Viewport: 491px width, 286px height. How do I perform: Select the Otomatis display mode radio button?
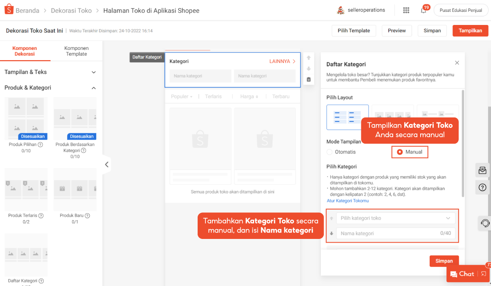click(330, 152)
